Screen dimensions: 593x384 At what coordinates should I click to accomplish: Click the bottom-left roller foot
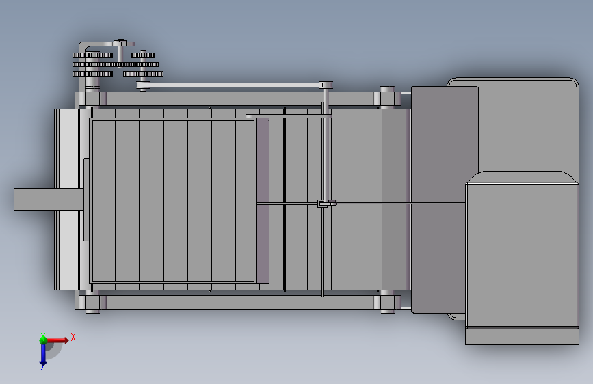tap(92, 303)
